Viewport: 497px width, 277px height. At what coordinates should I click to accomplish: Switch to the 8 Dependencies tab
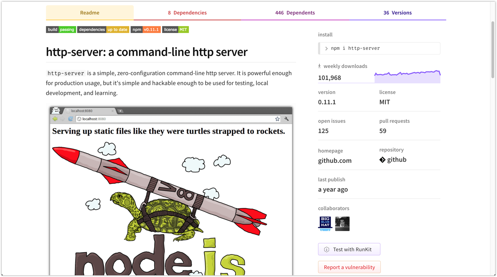click(187, 13)
